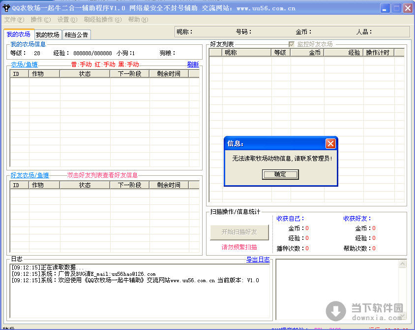Click the dialog message 无法读取牧场动物信息
The width and height of the screenshot is (415, 330).
pos(282,159)
